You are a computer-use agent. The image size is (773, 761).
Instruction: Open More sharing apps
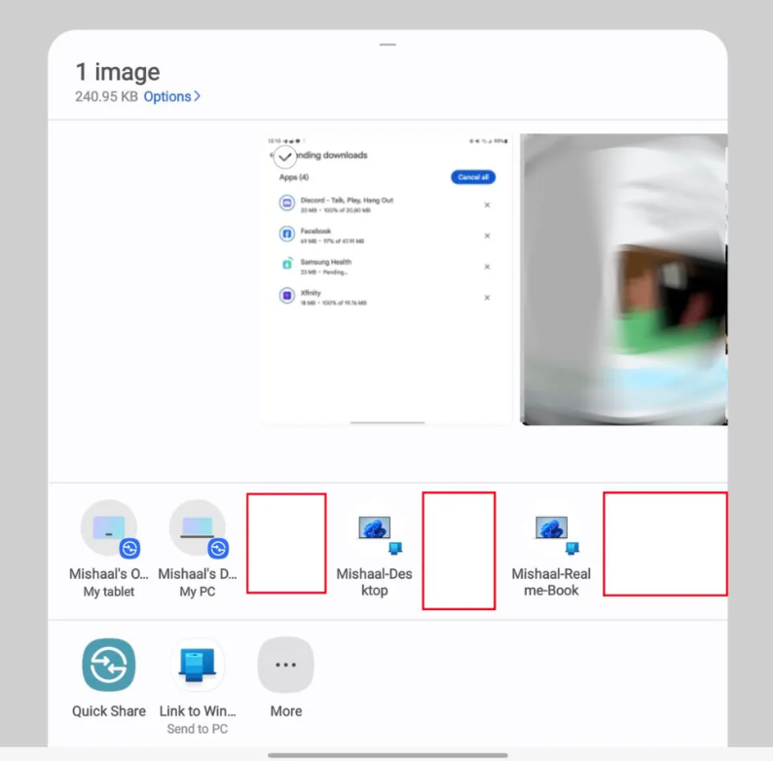tap(286, 678)
